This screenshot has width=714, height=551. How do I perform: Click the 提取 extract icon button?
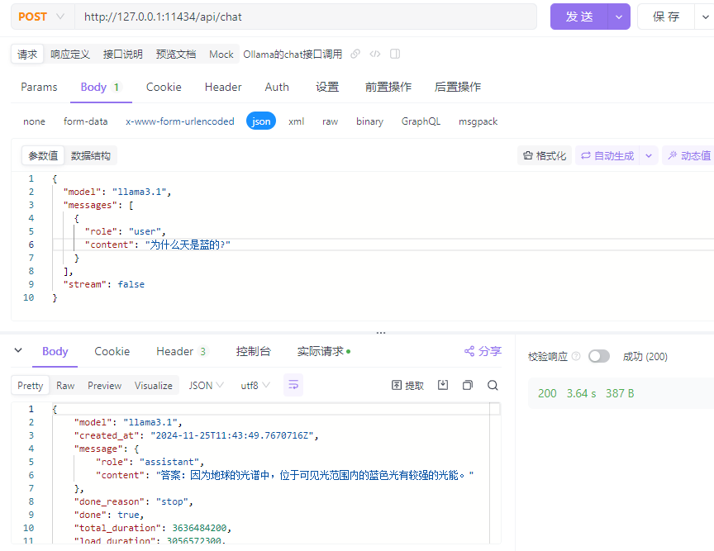[x=407, y=385]
